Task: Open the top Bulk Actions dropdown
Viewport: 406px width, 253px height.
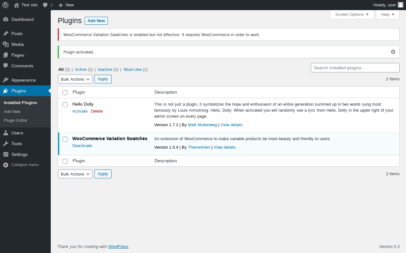Action: (x=75, y=79)
